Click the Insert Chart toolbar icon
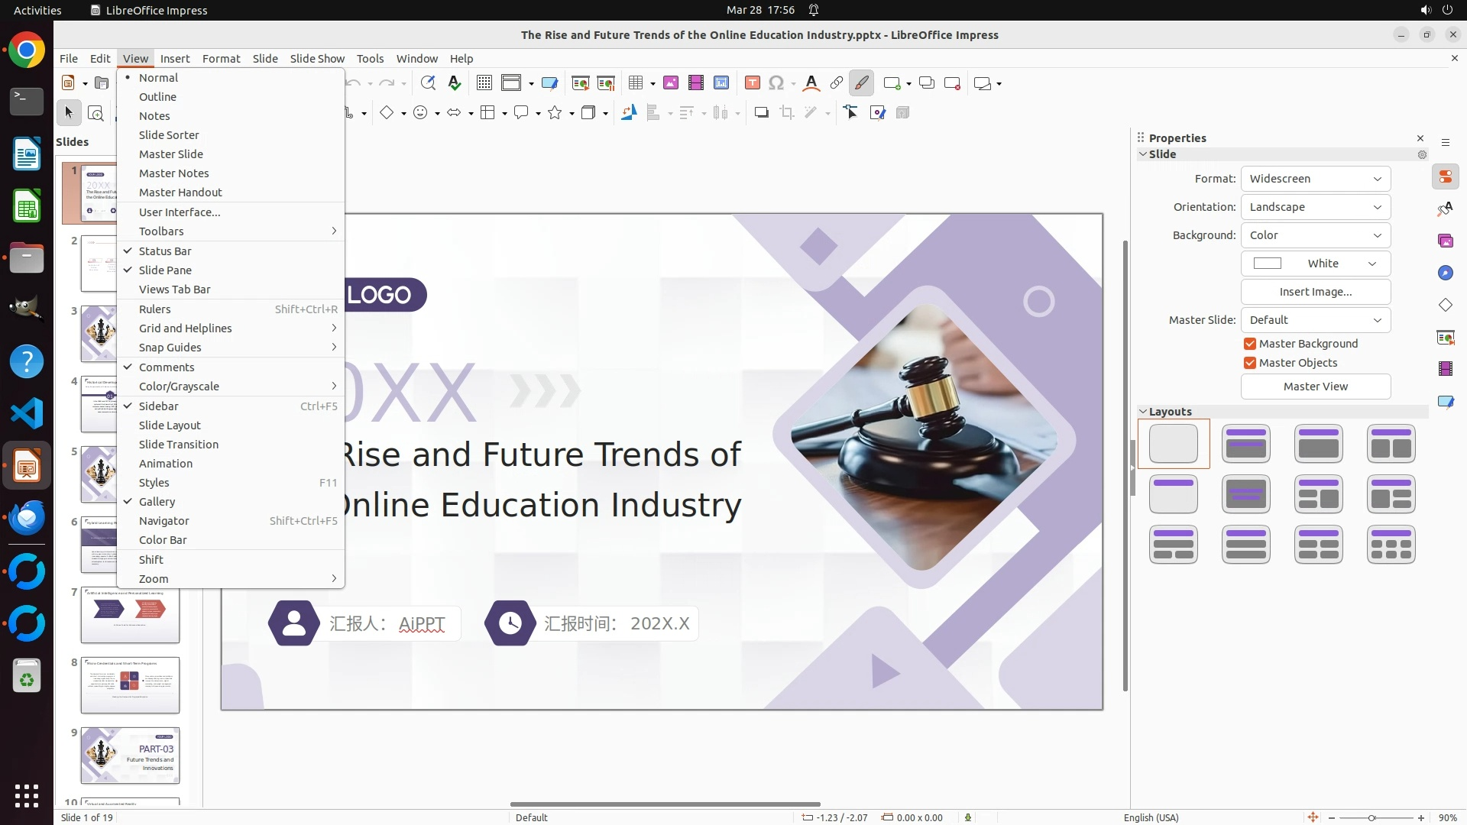Viewport: 1467px width, 825px height. tap(721, 83)
